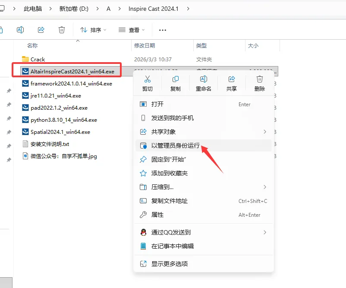Select file name Spatial2024.1_win64.exe
Image resolution: width=346 pixels, height=288 pixels.
click(60, 132)
